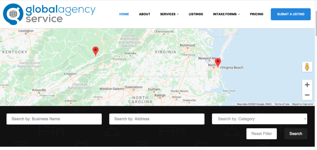The width and height of the screenshot is (317, 150).
Task: Click the Asheville label on the map
Action: [x=71, y=101]
